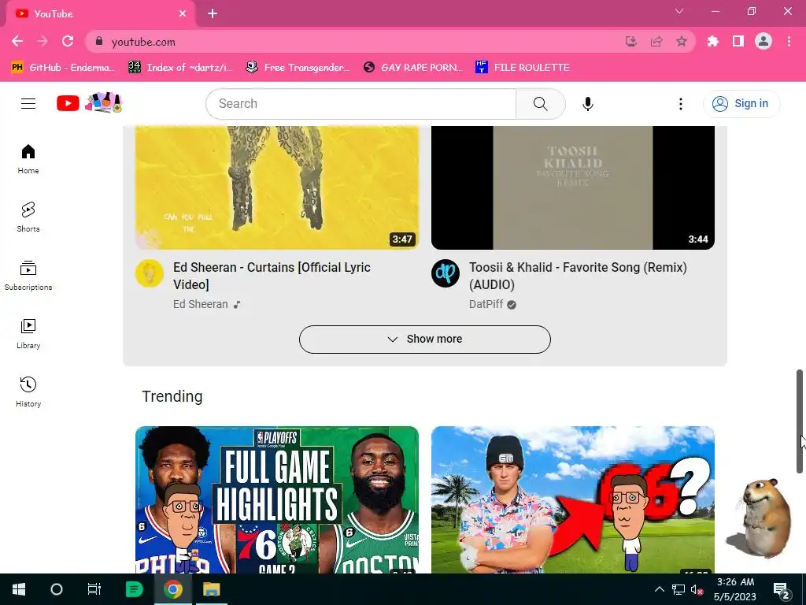Open FILE ROULETTE bookmark
Screen dimensions: 806x605
(523, 68)
